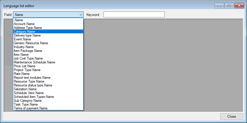Select Event.Name in the Field list

pos(22,39)
